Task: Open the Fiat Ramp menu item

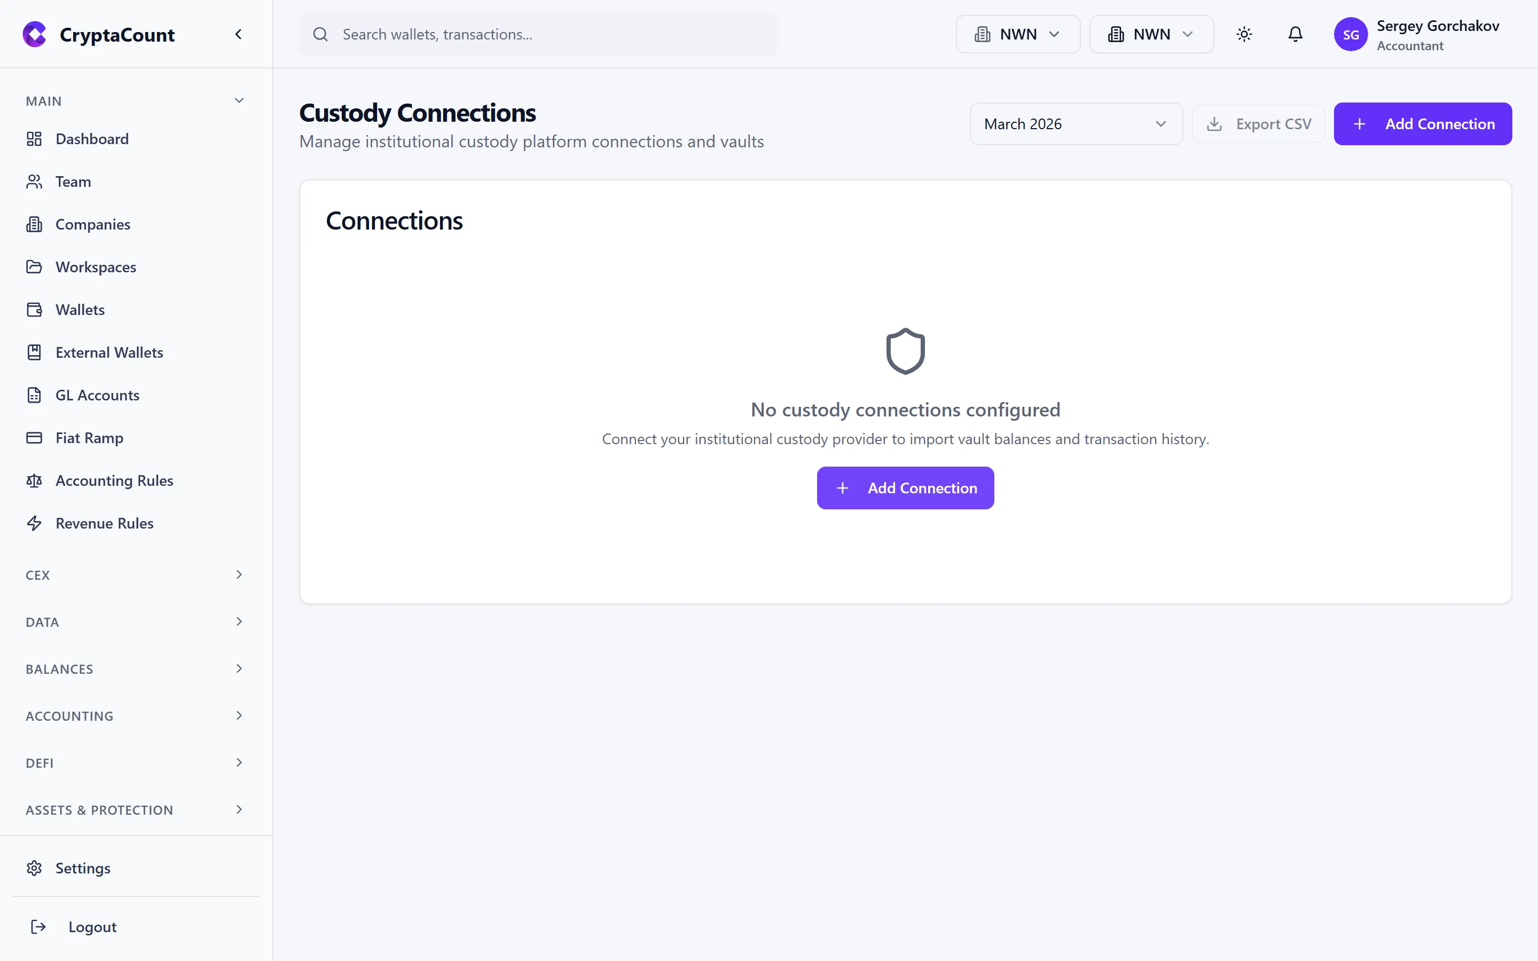Action: 89,437
